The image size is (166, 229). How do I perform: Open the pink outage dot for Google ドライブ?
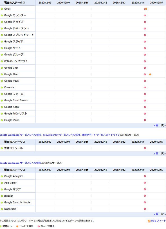pyautogui.click(x=145, y=22)
